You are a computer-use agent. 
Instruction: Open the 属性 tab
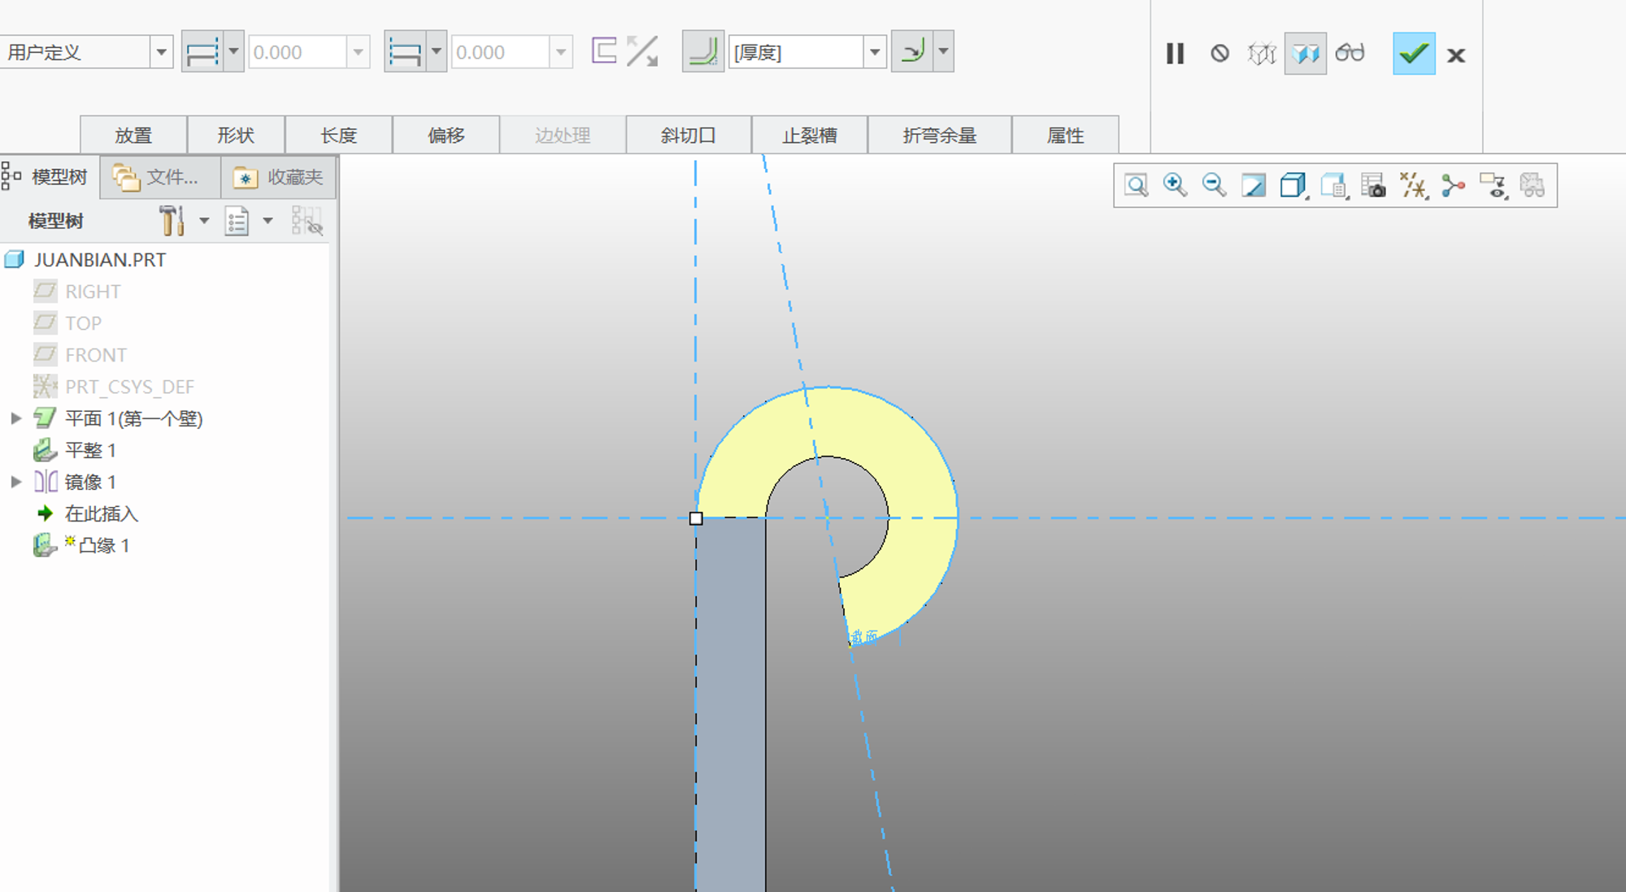click(1066, 135)
